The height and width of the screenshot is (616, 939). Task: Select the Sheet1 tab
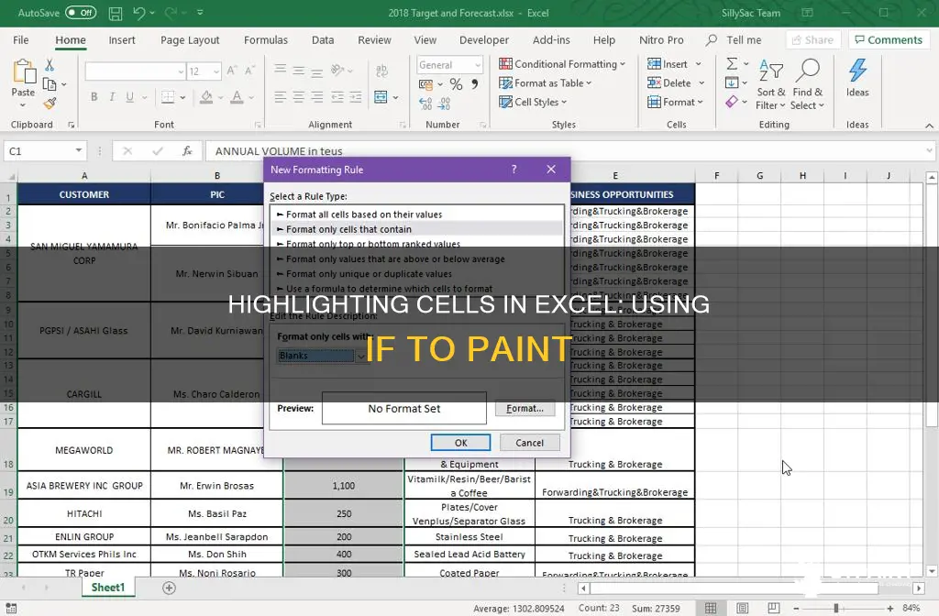click(x=108, y=588)
